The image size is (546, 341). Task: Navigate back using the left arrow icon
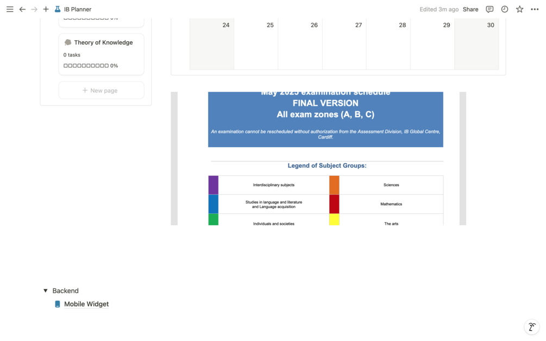tap(22, 9)
